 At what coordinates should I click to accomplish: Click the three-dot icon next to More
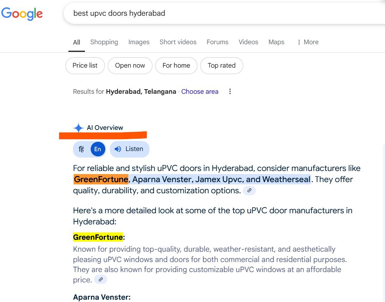pos(299,42)
